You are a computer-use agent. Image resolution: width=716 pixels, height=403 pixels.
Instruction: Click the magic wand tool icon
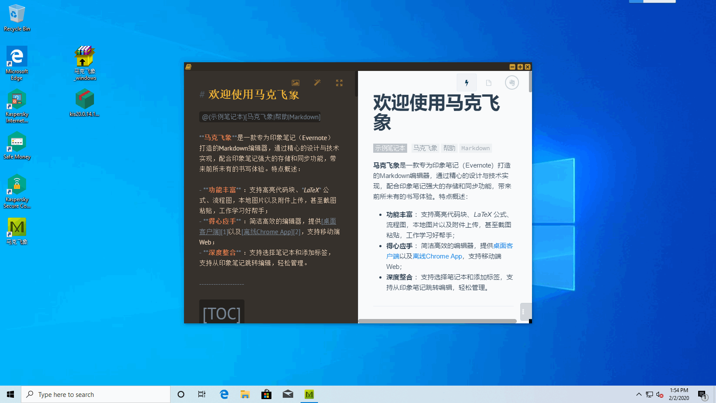click(x=317, y=83)
